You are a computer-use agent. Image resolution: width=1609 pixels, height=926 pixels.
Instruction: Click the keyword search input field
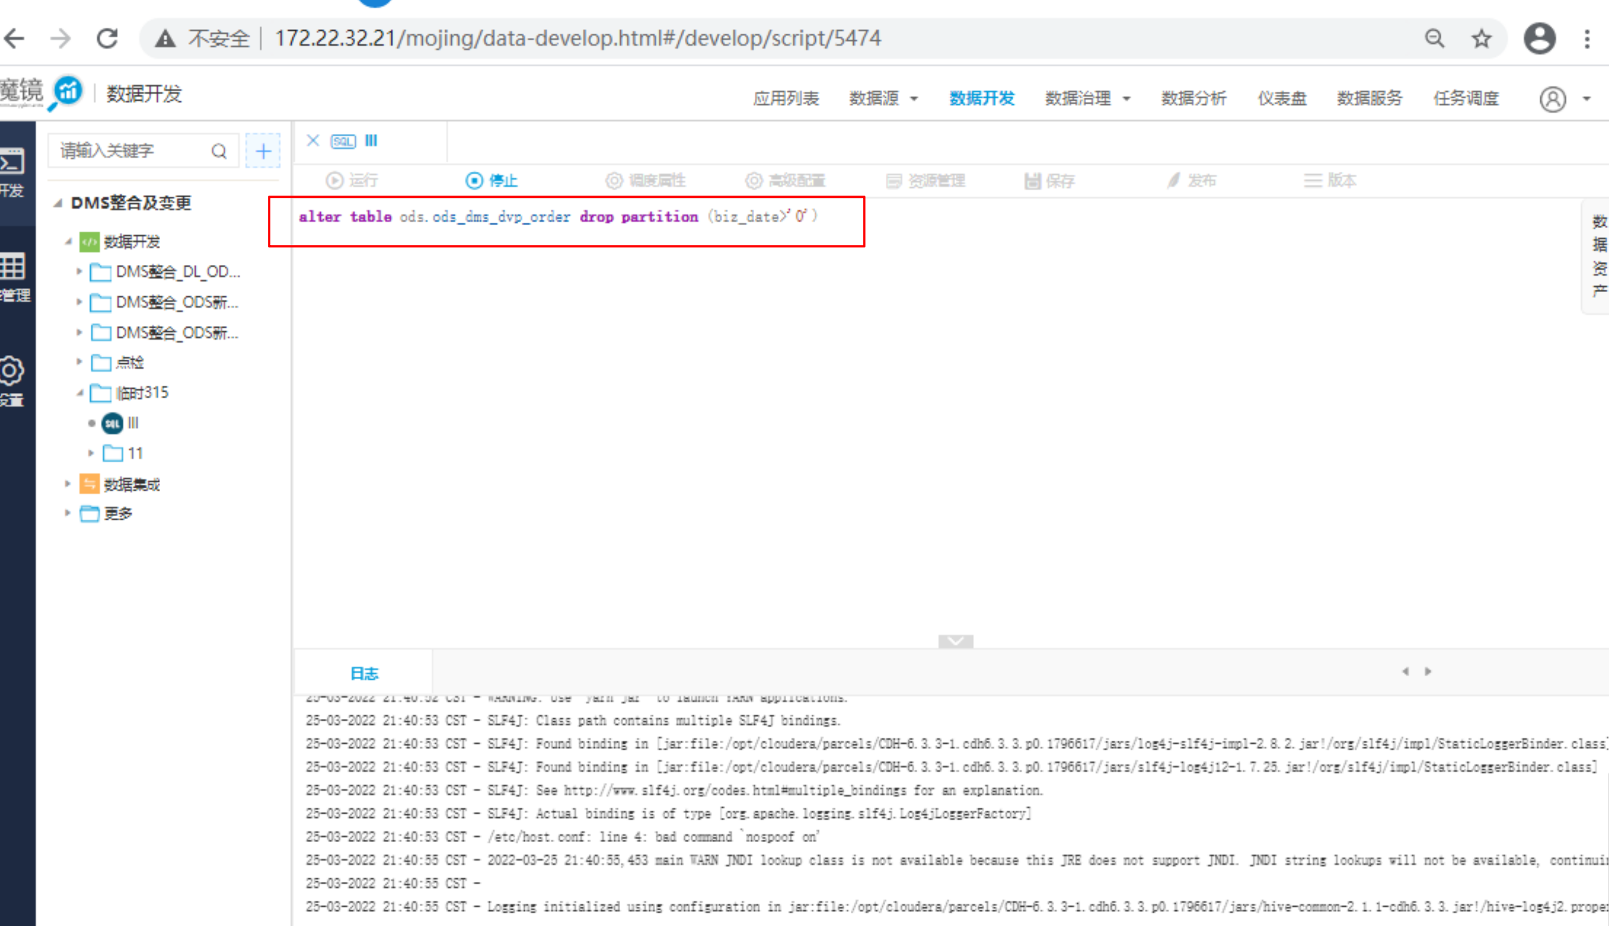130,151
